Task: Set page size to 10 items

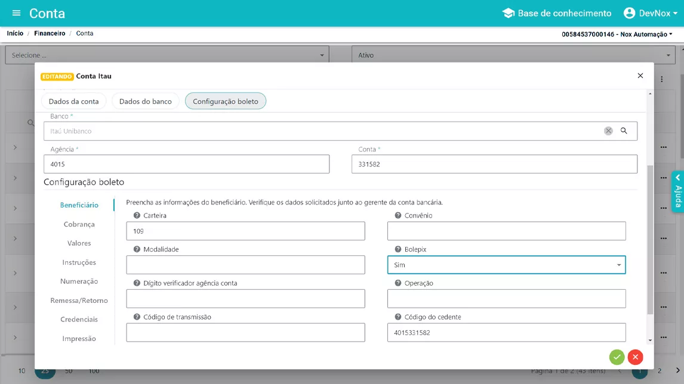Action: (x=22, y=371)
